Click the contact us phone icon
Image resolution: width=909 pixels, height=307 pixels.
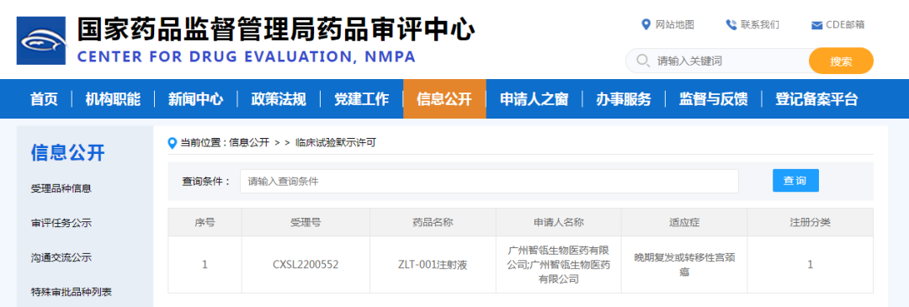(x=731, y=24)
